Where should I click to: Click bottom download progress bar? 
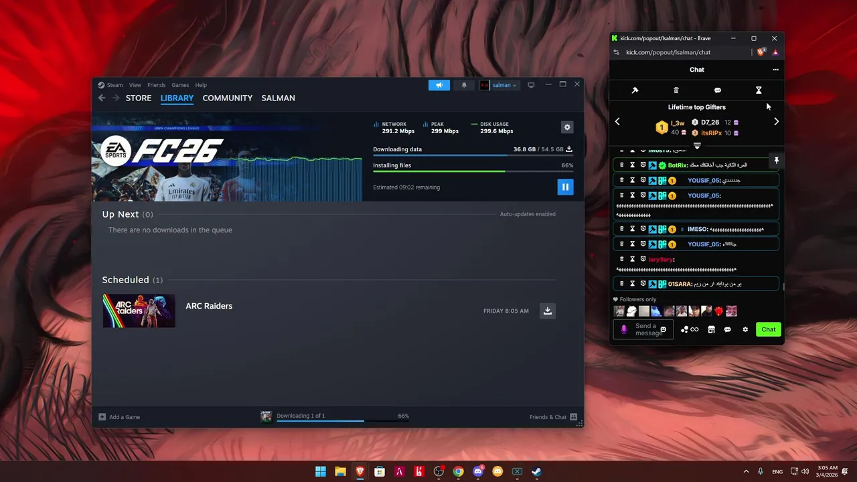(342, 421)
